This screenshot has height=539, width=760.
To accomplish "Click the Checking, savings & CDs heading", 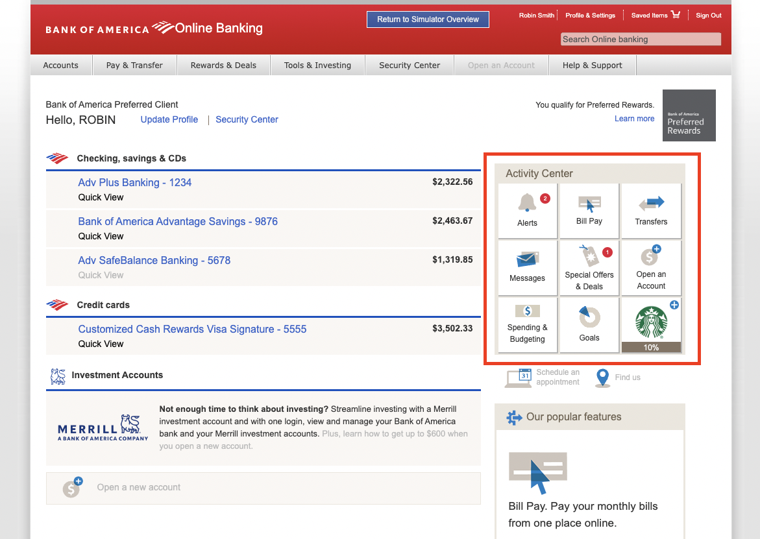I will [x=131, y=158].
